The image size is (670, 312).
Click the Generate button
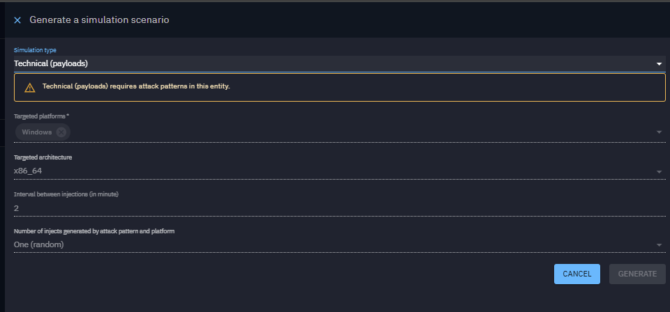click(x=636, y=274)
